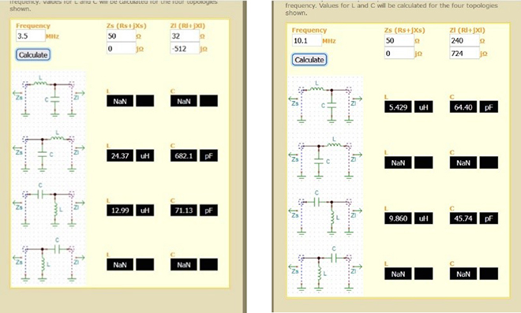Click the left panel Calculate button
Screen dimensions: 521x313
33,54
